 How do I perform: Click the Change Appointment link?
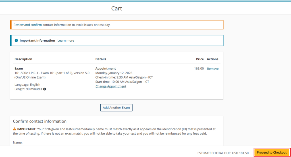[x=111, y=86]
